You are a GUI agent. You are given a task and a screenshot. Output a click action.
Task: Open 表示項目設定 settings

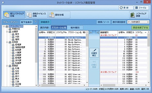click(x=119, y=22)
